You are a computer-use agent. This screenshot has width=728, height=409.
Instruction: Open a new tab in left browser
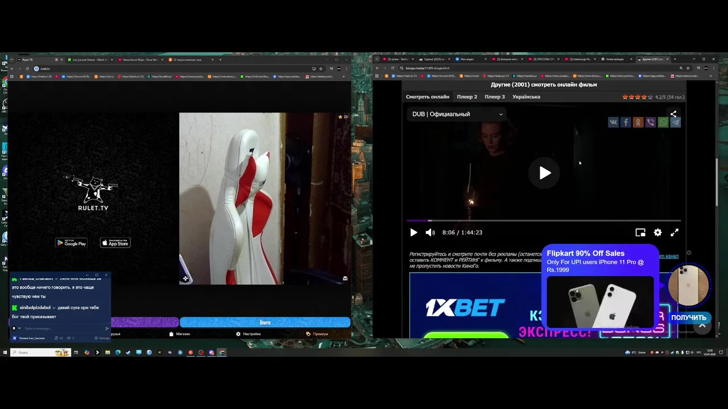tap(220, 60)
